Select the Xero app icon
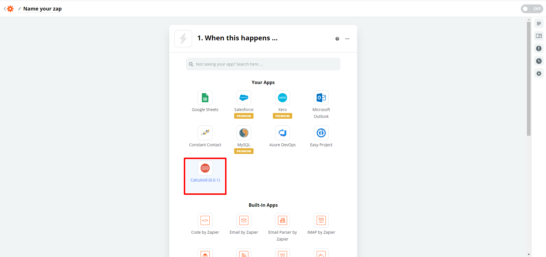546x257 pixels. click(283, 98)
